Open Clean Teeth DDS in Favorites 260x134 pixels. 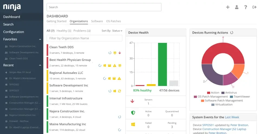click(18, 59)
